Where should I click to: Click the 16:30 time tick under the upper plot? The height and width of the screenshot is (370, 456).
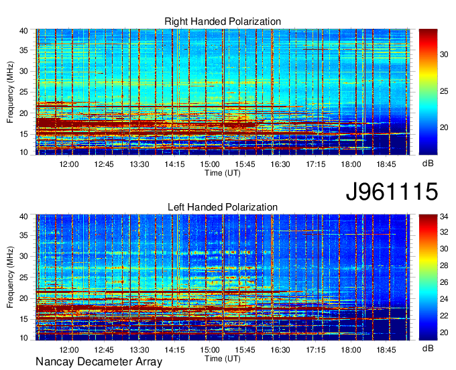(280, 164)
